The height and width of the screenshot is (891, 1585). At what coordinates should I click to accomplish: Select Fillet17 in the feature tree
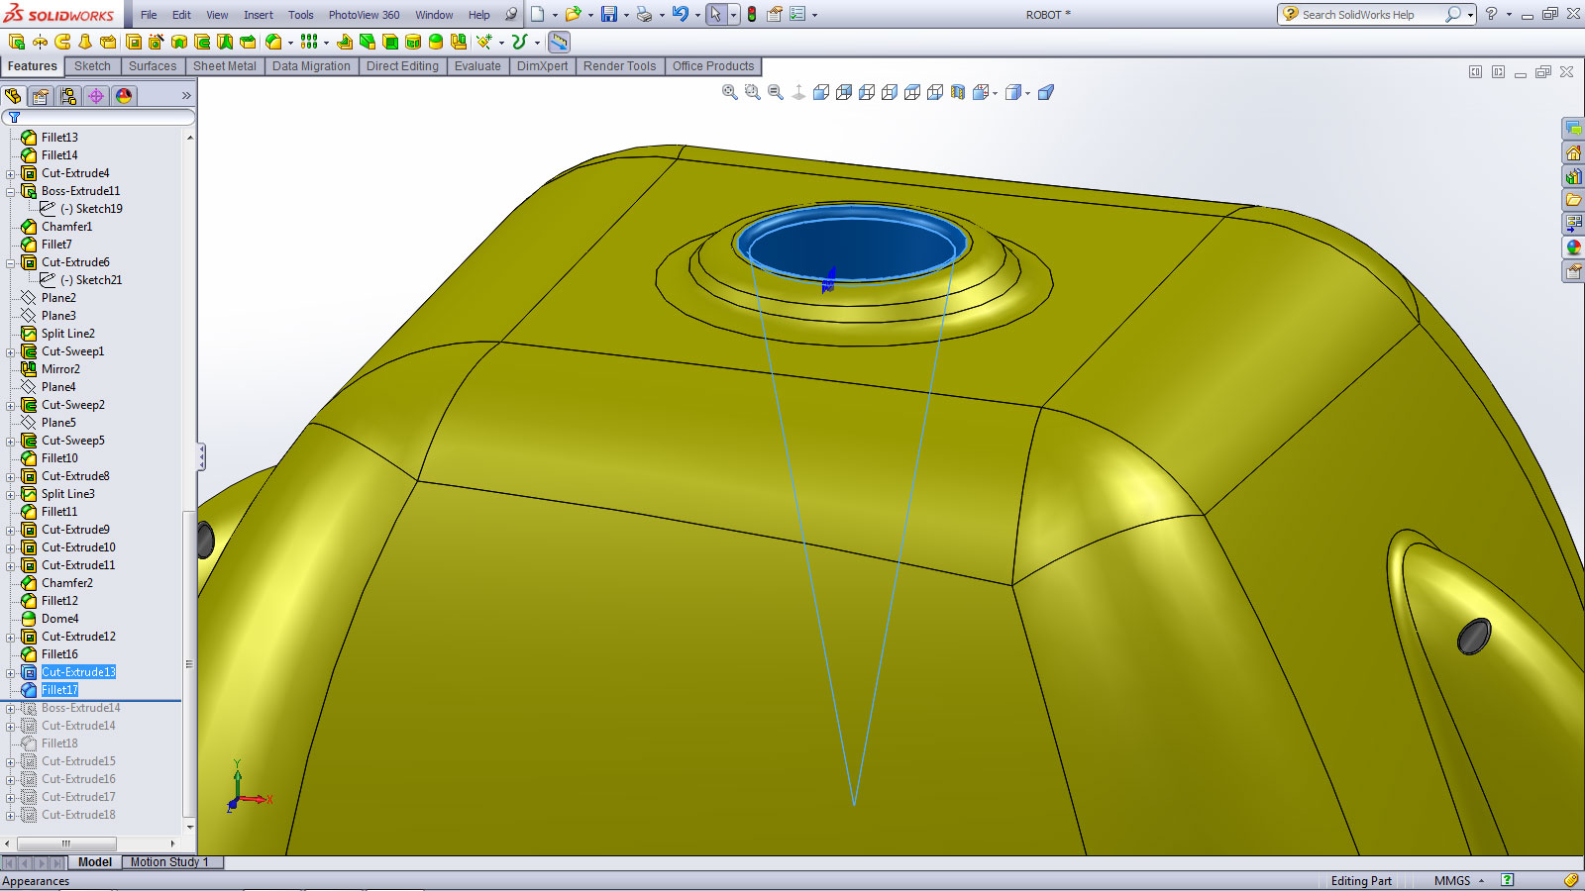59,690
